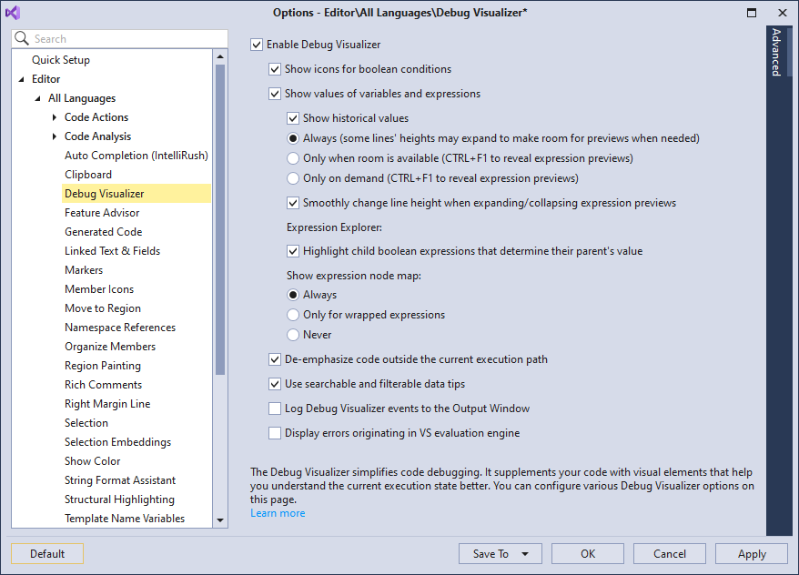The image size is (799, 575).
Task: Select Structural Highlighting page
Action: click(119, 499)
